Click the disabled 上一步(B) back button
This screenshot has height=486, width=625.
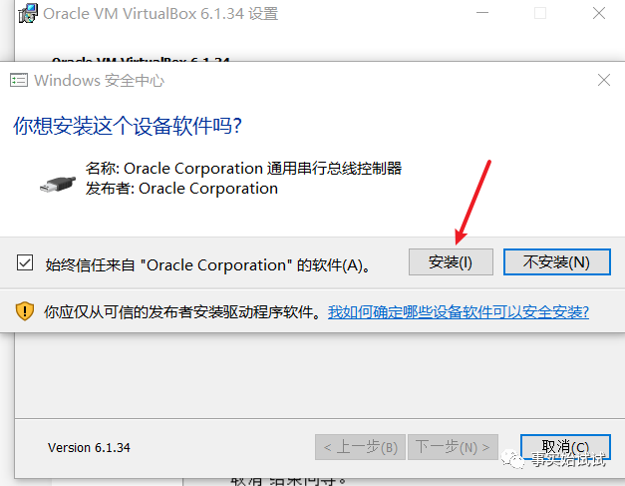(360, 447)
